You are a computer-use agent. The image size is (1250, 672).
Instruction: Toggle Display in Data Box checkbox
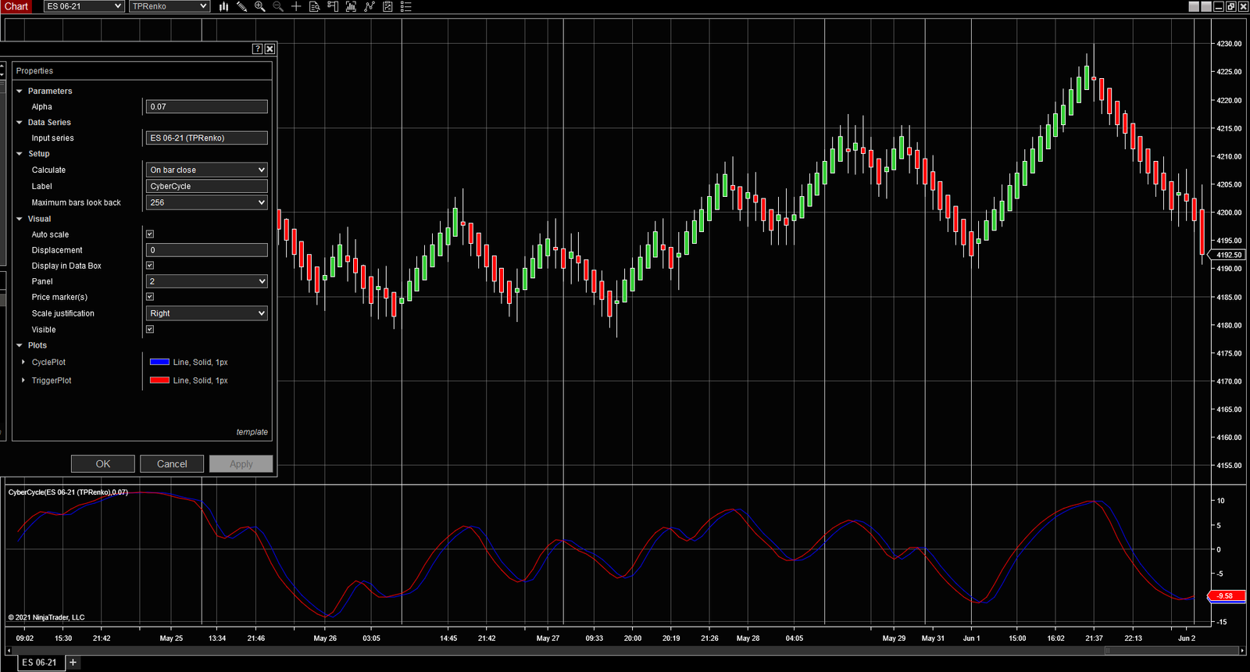pos(150,266)
